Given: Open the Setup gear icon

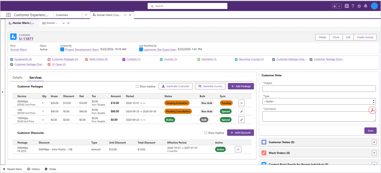Looking at the screenshot, I should [x=359, y=6].
